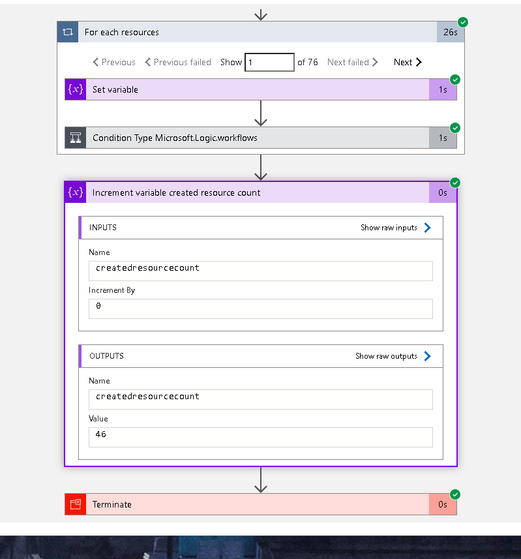This screenshot has width=521, height=559.
Task: Click the INPUTS section heading
Action: [x=102, y=228]
